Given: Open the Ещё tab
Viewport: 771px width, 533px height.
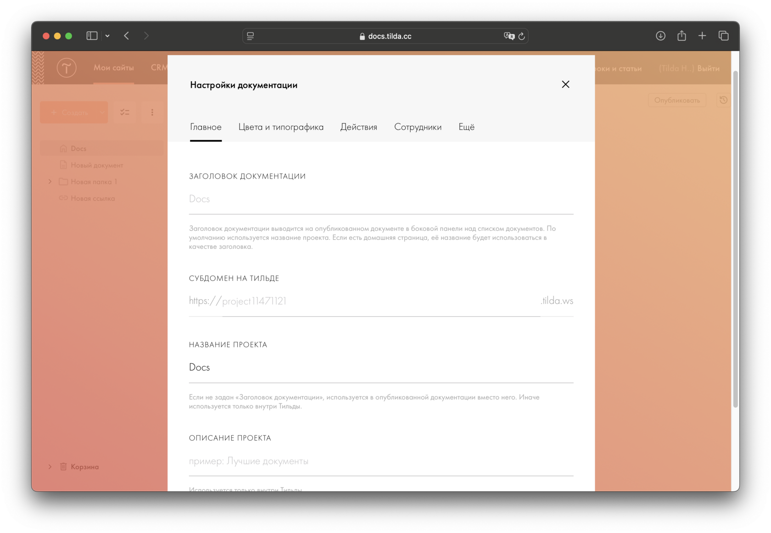Looking at the screenshot, I should pyautogui.click(x=466, y=127).
